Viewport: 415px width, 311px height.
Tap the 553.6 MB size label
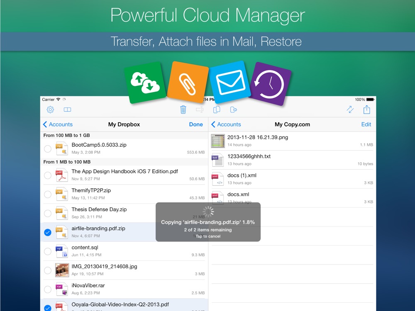[196, 152]
